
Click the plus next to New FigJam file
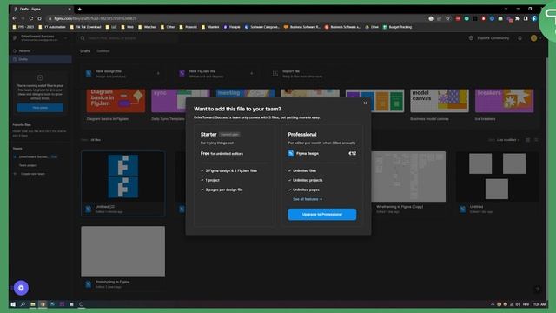(252, 73)
